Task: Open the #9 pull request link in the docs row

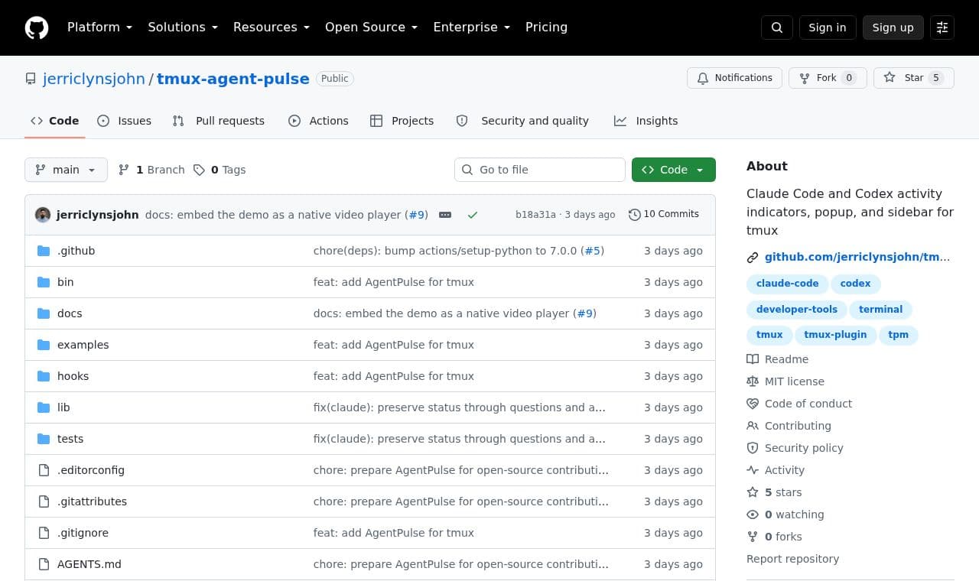Action: coord(585,313)
